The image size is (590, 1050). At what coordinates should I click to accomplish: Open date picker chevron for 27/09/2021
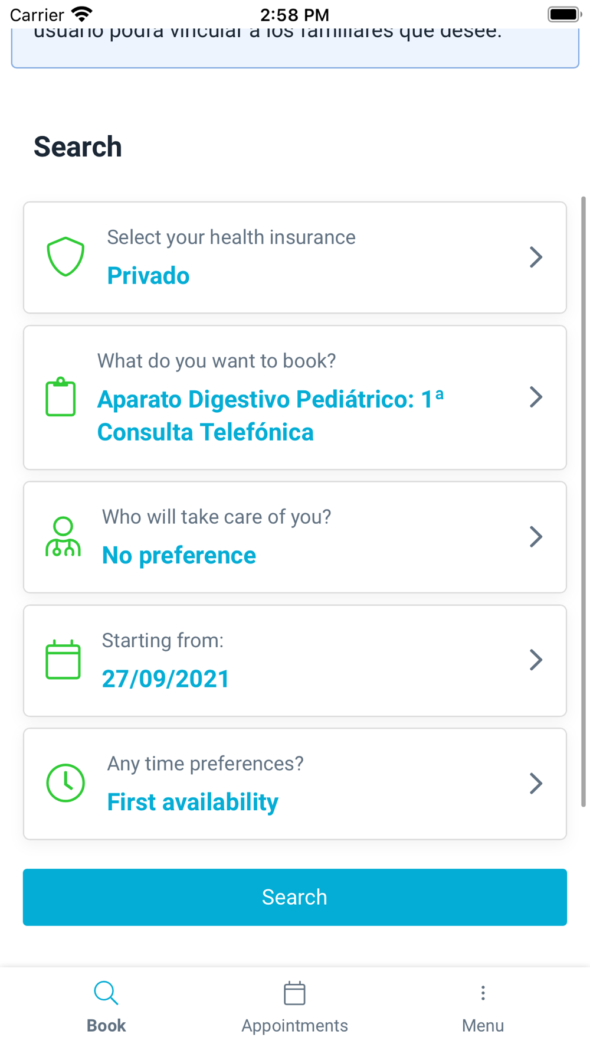click(x=536, y=660)
